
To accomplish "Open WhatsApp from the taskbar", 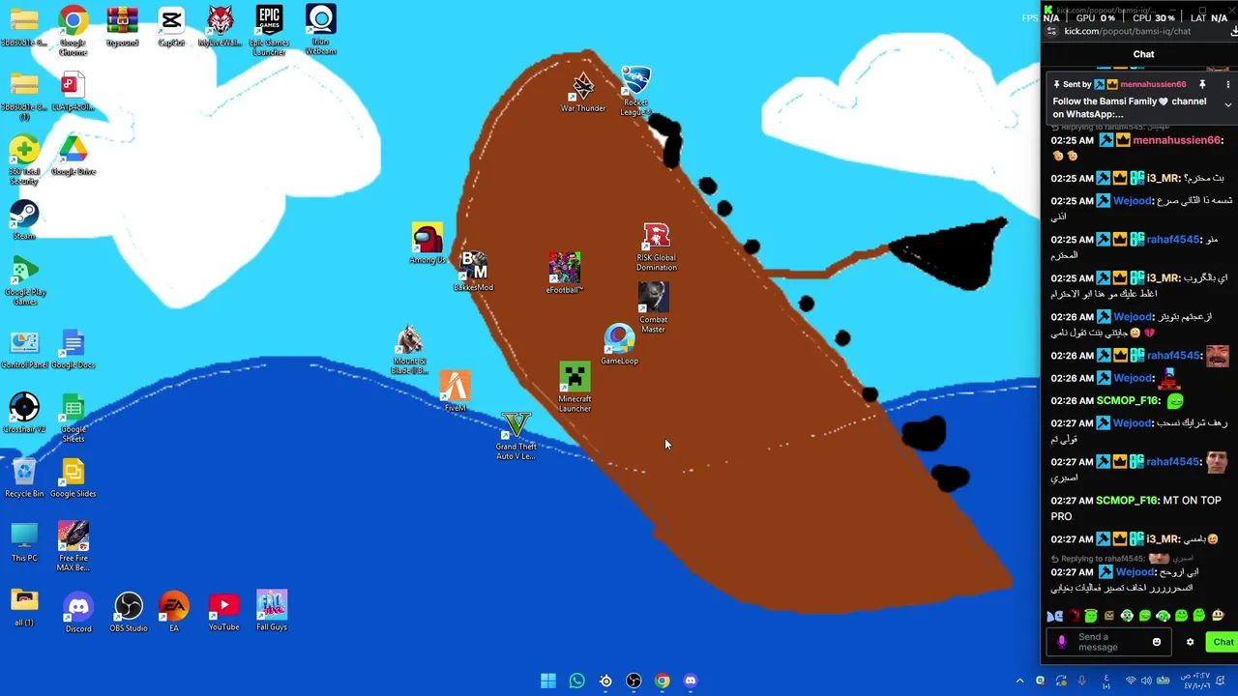I will [x=576, y=681].
